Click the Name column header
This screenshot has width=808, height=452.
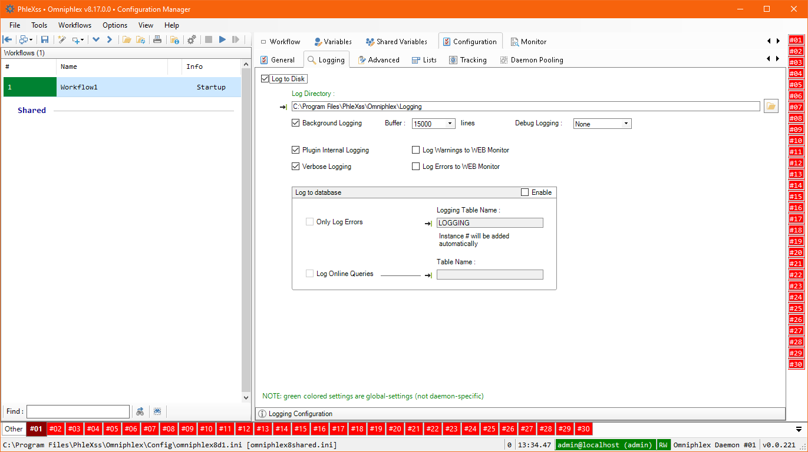(x=111, y=67)
